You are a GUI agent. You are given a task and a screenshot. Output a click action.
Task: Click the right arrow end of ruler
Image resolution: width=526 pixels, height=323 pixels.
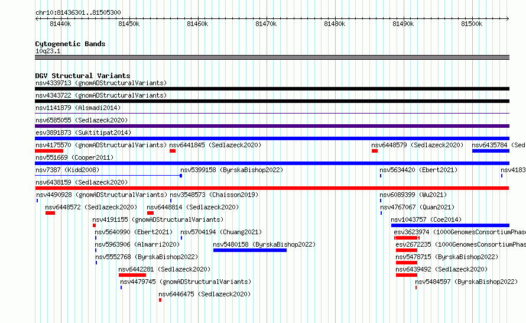(508, 19)
